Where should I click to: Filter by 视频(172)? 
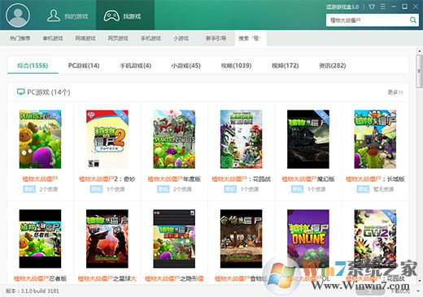[285, 66]
